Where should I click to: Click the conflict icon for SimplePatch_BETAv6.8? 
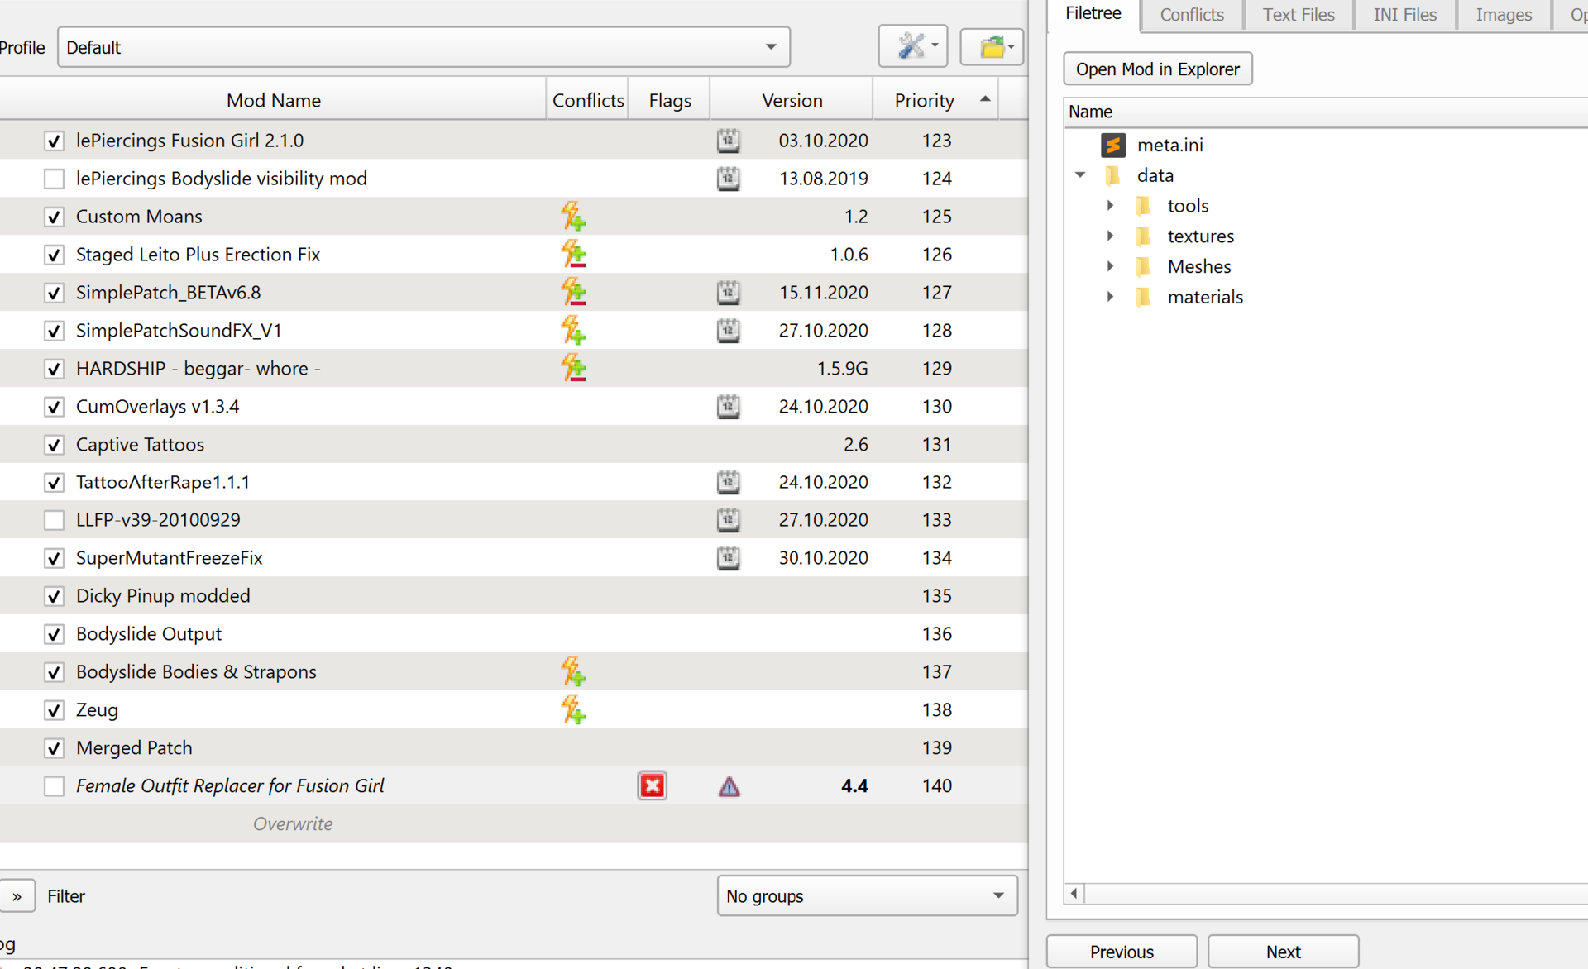tap(573, 293)
